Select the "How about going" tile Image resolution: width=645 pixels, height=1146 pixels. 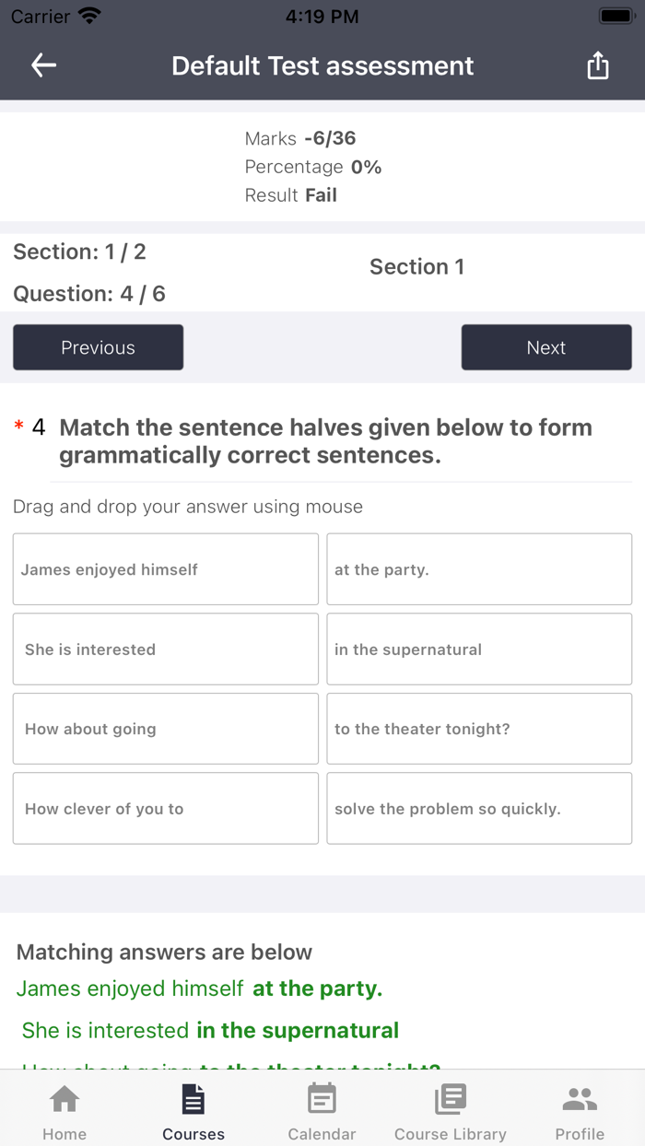click(166, 729)
